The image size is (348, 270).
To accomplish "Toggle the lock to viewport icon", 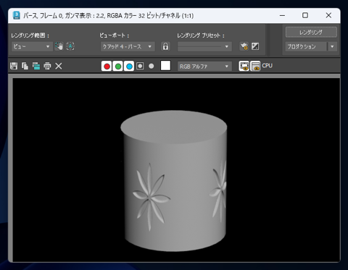I will [x=165, y=46].
